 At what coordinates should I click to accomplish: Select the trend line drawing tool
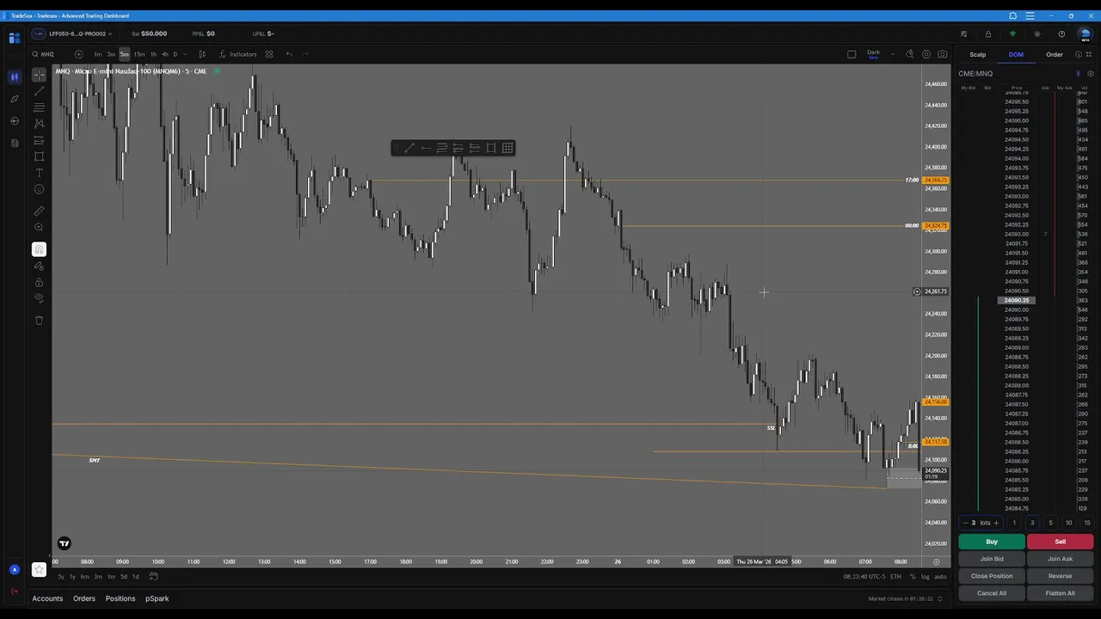39,91
